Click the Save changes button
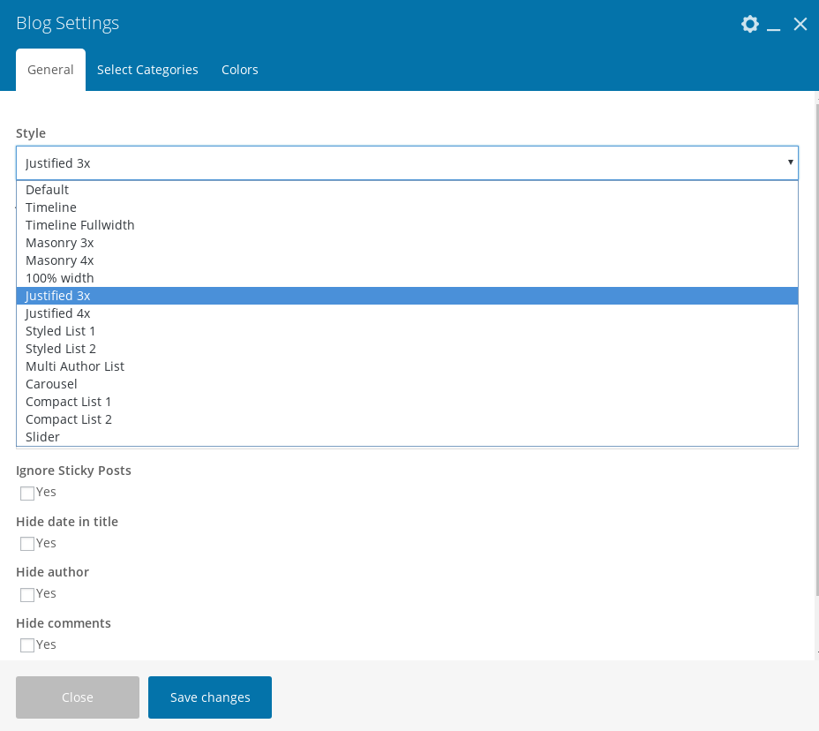819x731 pixels. 210,697
